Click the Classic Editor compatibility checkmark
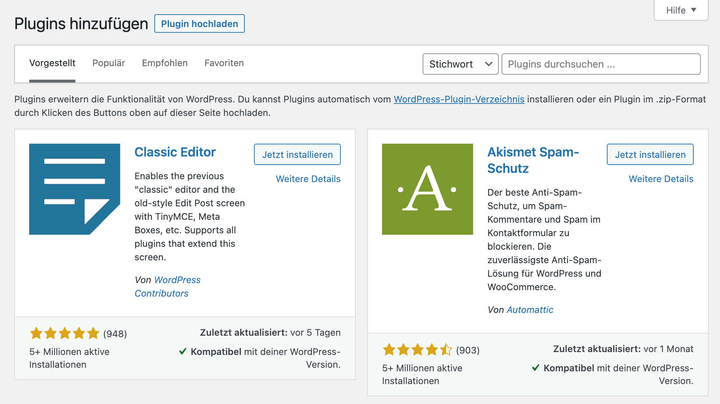The height and width of the screenshot is (404, 720). tap(183, 351)
